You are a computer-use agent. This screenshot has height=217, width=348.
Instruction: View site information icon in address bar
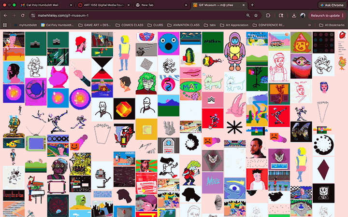click(33, 15)
